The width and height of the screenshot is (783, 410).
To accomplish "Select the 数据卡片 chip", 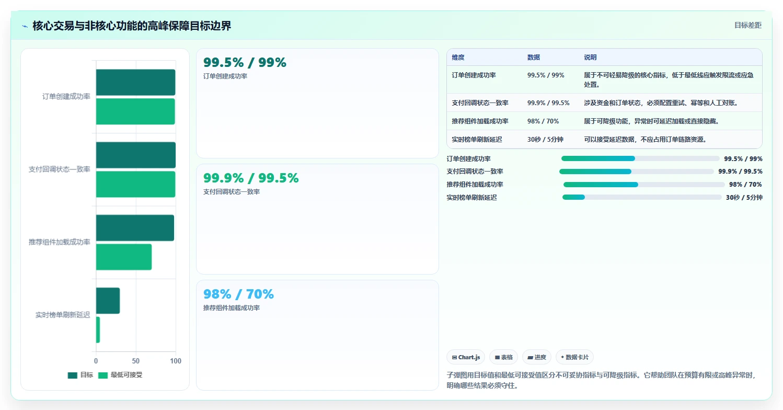I will [x=574, y=357].
